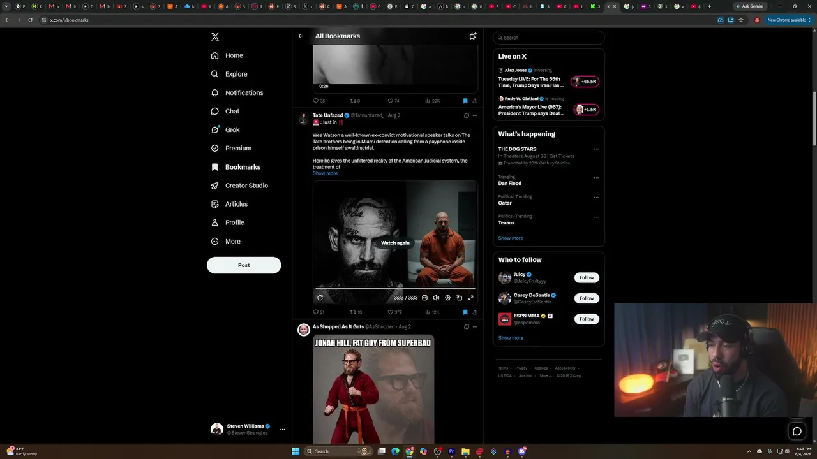
Task: Reload the page in Chrome
Action: (30, 20)
